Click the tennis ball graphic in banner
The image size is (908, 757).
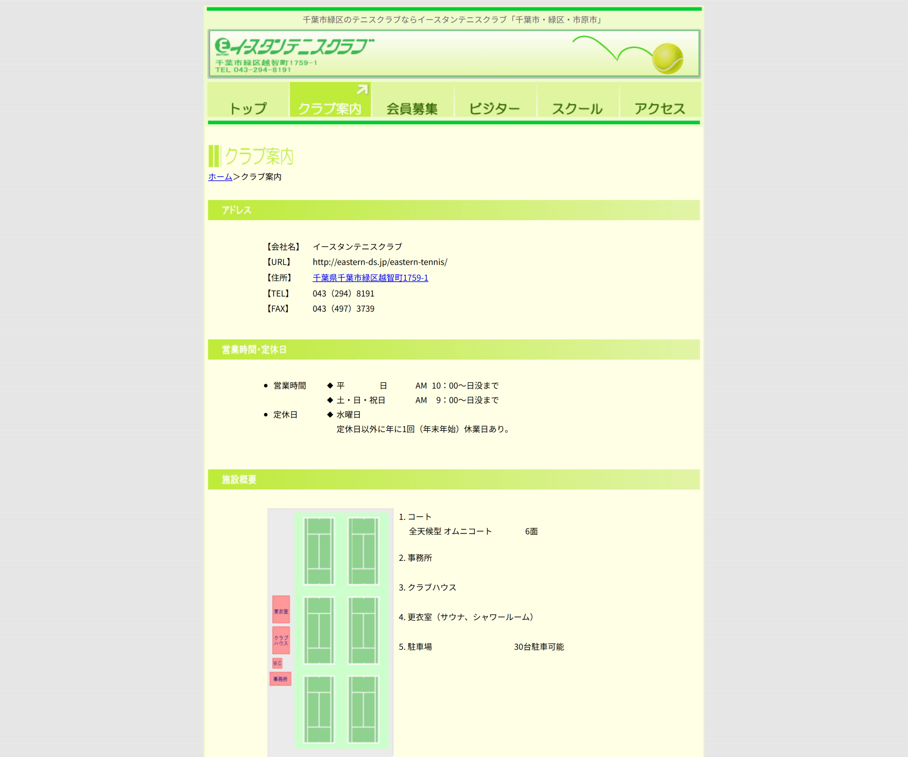668,59
